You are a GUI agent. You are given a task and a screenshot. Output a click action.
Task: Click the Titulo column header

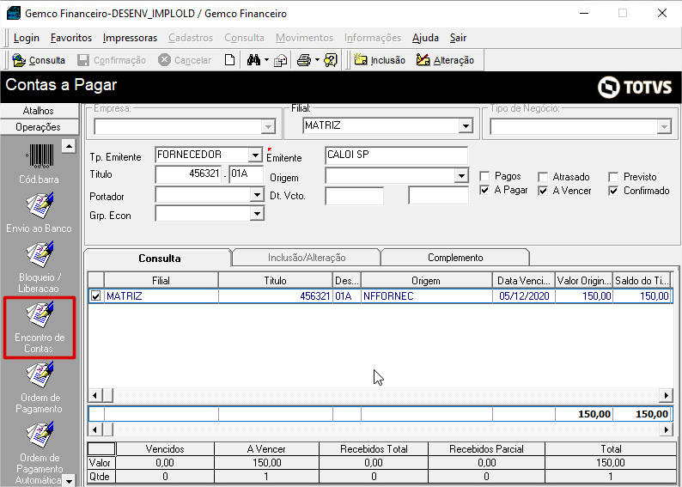coord(276,281)
